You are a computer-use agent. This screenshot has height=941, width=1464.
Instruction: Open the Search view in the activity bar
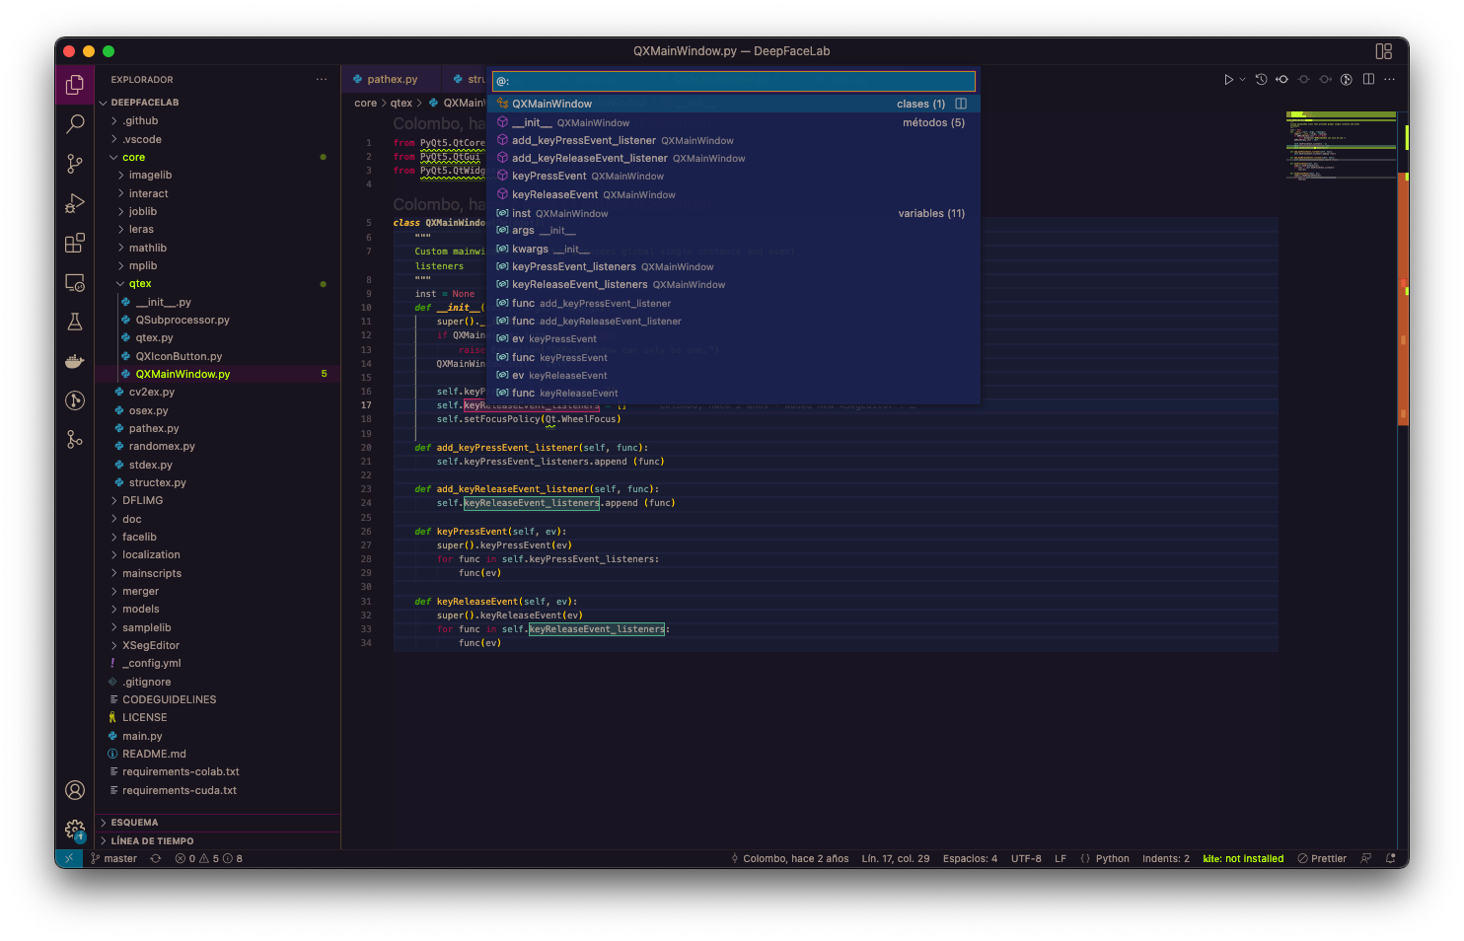coord(74,124)
